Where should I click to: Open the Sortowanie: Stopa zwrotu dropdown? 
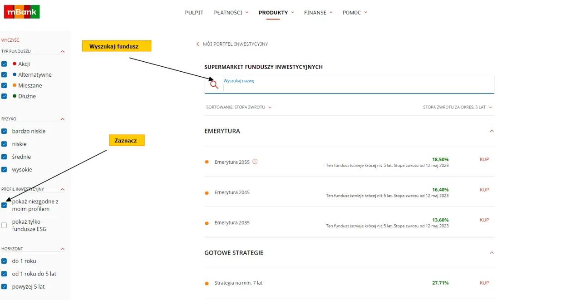(x=239, y=108)
